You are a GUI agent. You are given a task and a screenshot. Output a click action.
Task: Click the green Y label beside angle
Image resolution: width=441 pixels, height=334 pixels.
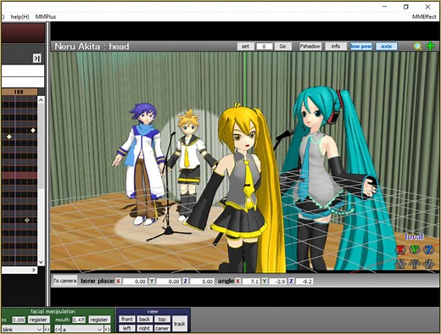pyautogui.click(x=265, y=281)
